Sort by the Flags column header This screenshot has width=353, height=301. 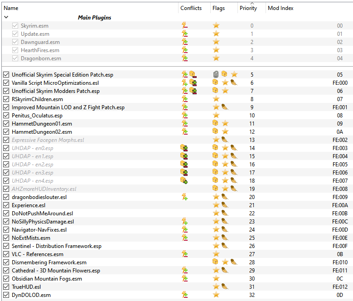click(218, 8)
